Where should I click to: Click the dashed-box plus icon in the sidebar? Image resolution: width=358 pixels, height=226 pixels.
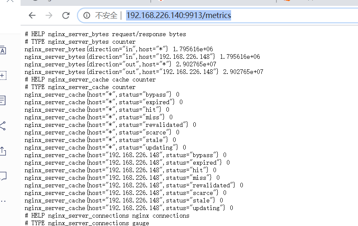point(3,76)
